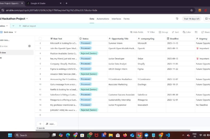Screen dimensions: 210x139
Task: Click Find a view search field
Action: 13,46
